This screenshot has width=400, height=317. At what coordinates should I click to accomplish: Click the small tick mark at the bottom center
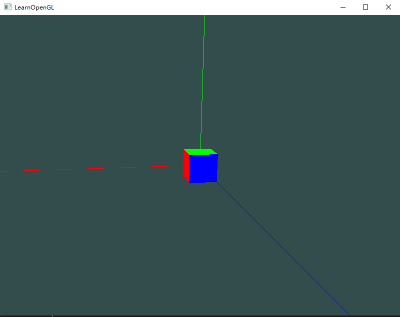pos(52,315)
